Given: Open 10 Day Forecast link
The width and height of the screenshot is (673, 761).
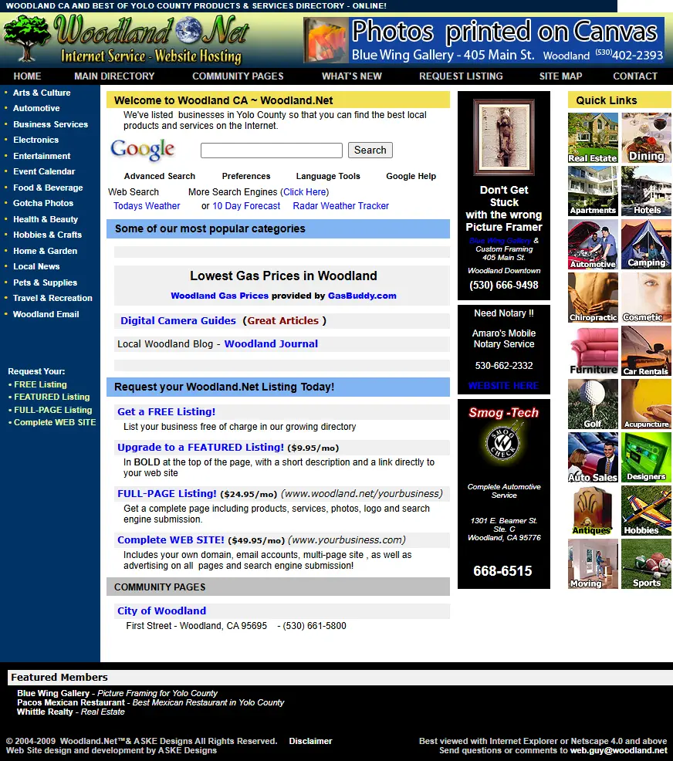Looking at the screenshot, I should tap(246, 206).
